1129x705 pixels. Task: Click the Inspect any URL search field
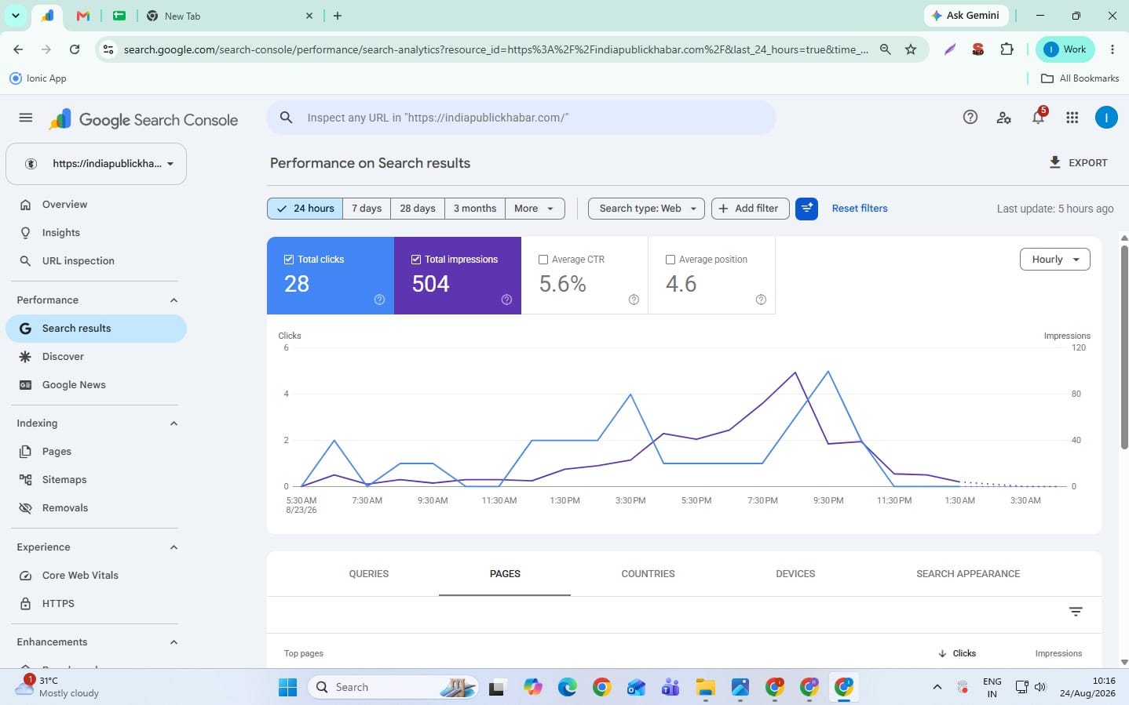coord(521,118)
